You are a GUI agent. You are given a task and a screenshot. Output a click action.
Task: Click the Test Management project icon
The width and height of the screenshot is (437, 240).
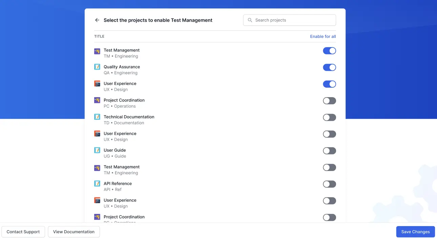97,52
